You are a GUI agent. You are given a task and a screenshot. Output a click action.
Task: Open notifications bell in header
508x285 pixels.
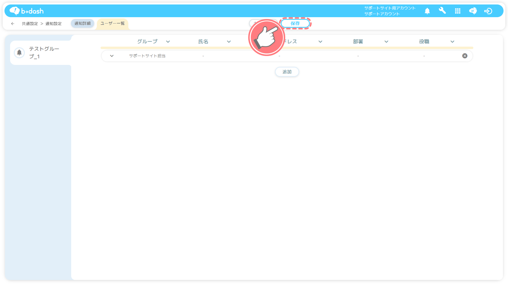click(427, 11)
